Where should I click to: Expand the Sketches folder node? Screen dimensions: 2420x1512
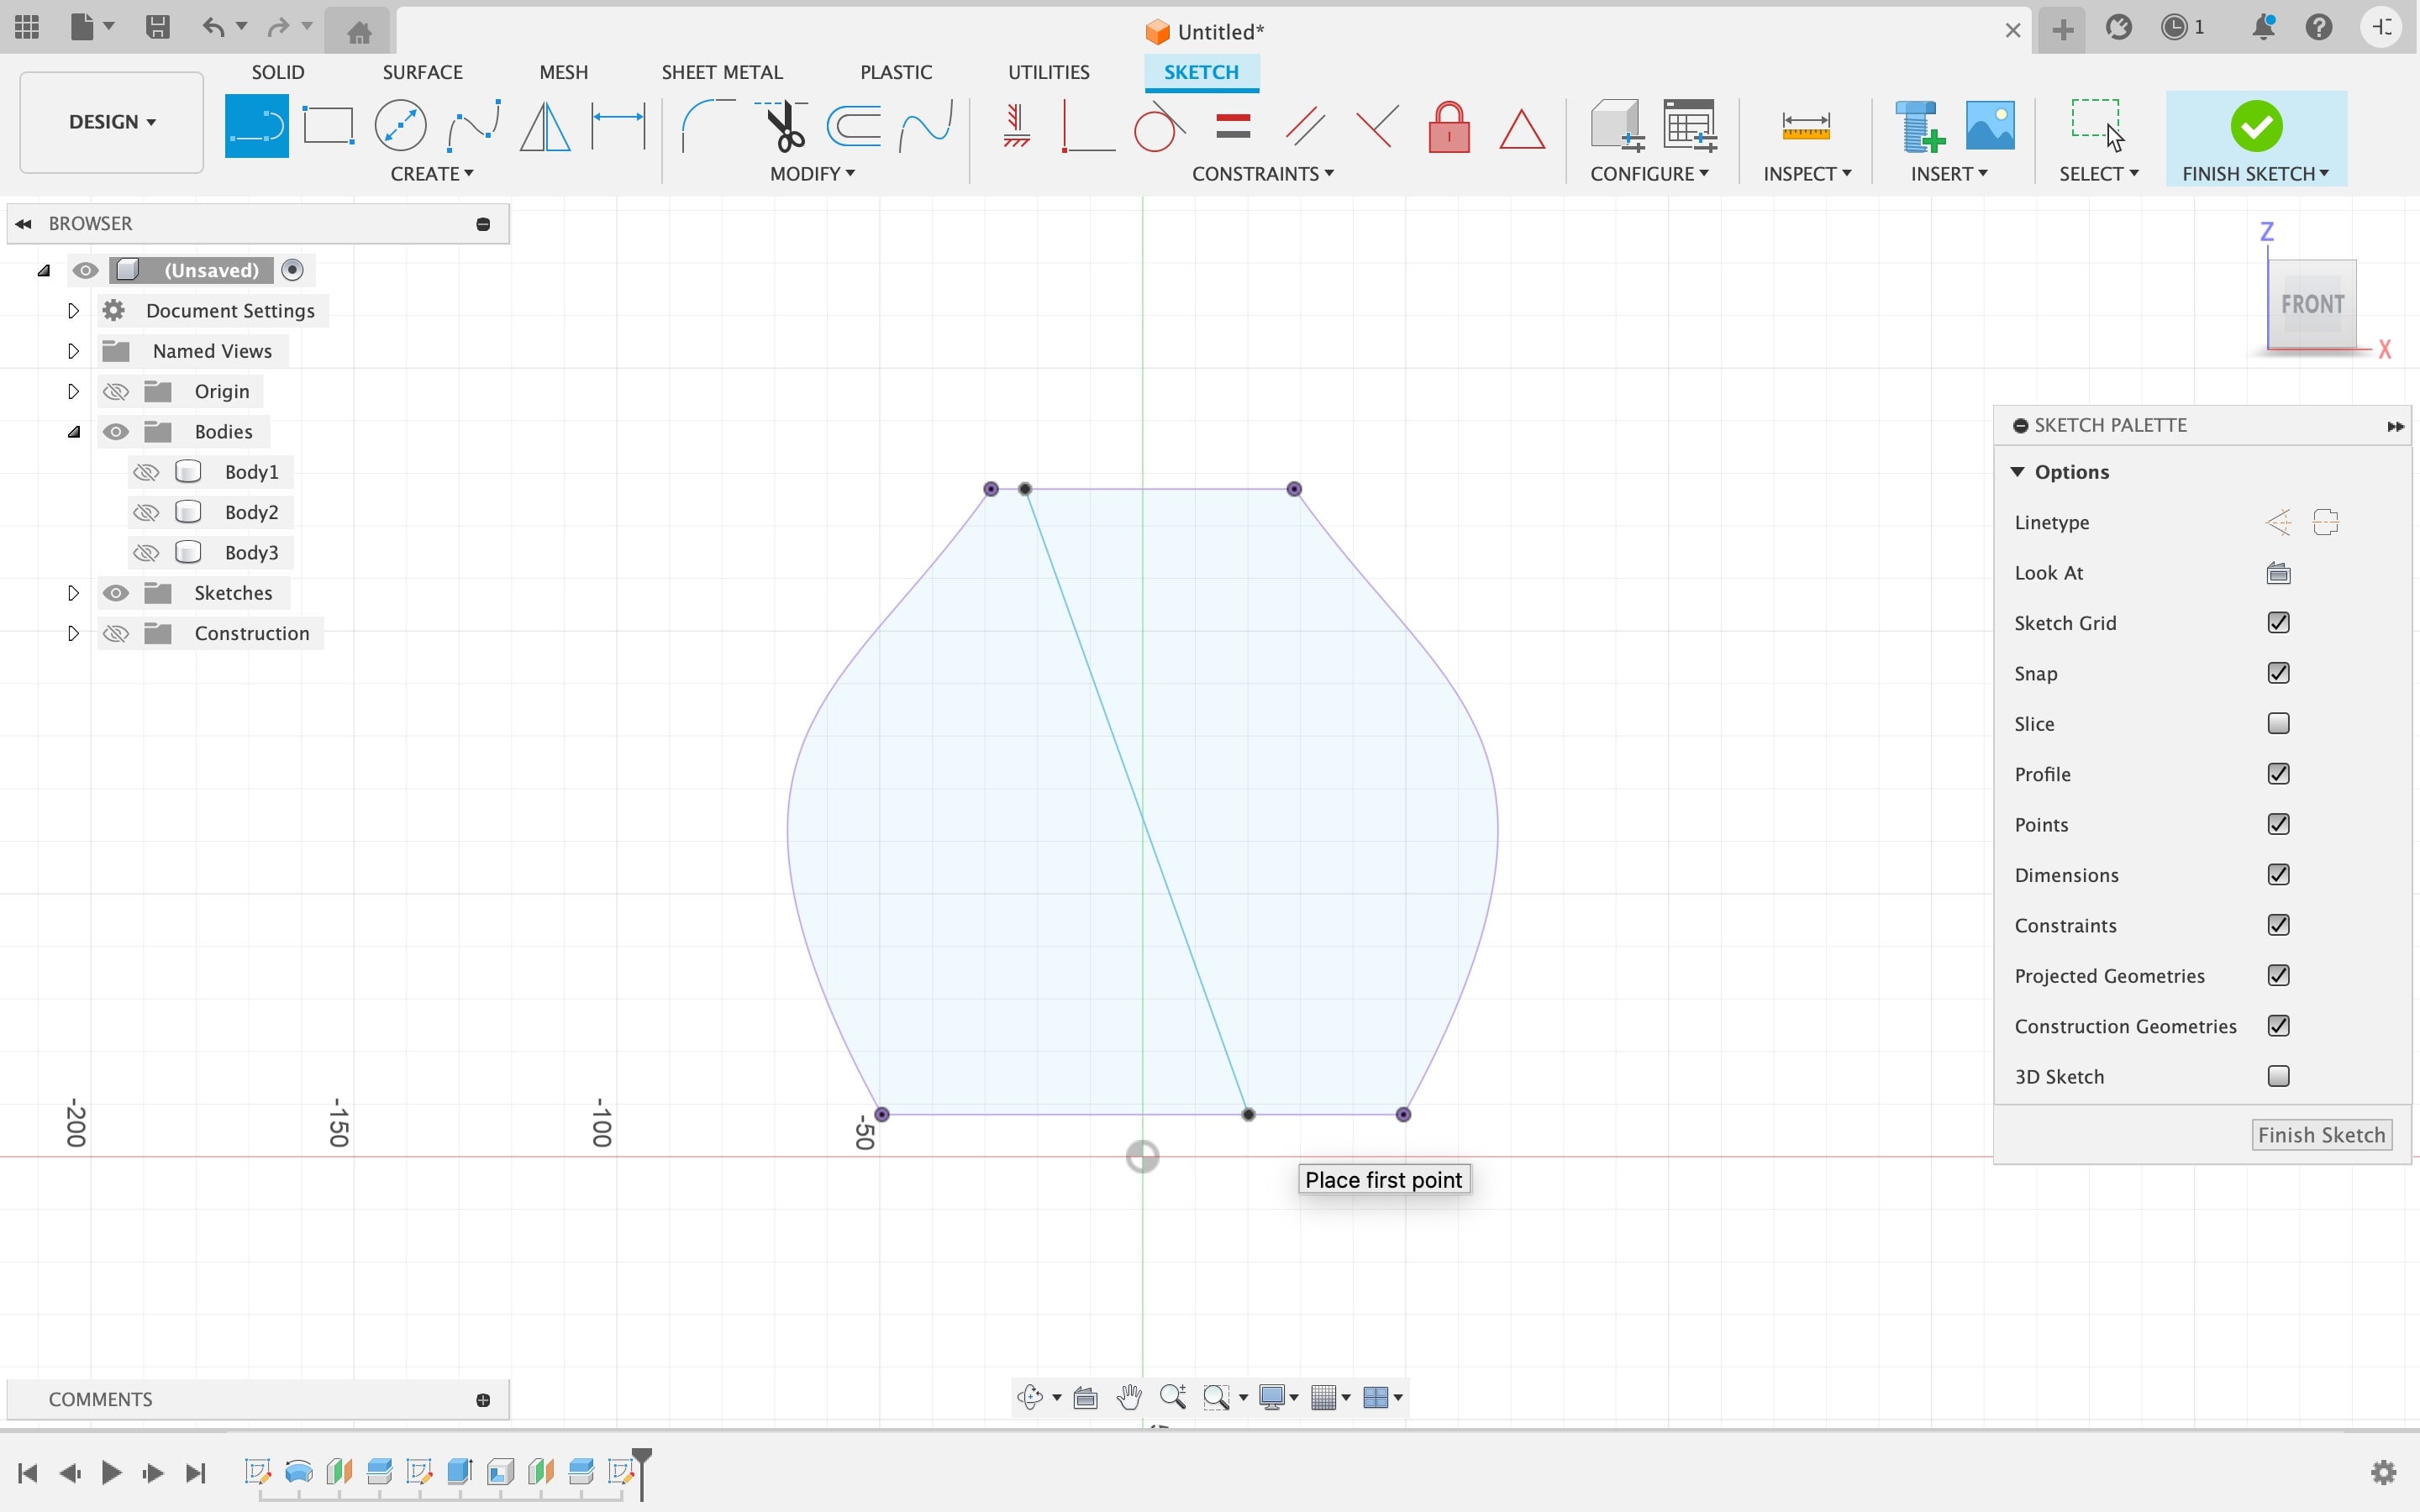[x=73, y=593]
